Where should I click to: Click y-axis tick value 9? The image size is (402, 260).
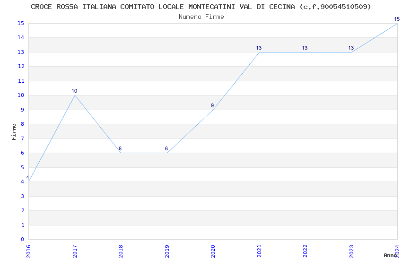point(23,110)
